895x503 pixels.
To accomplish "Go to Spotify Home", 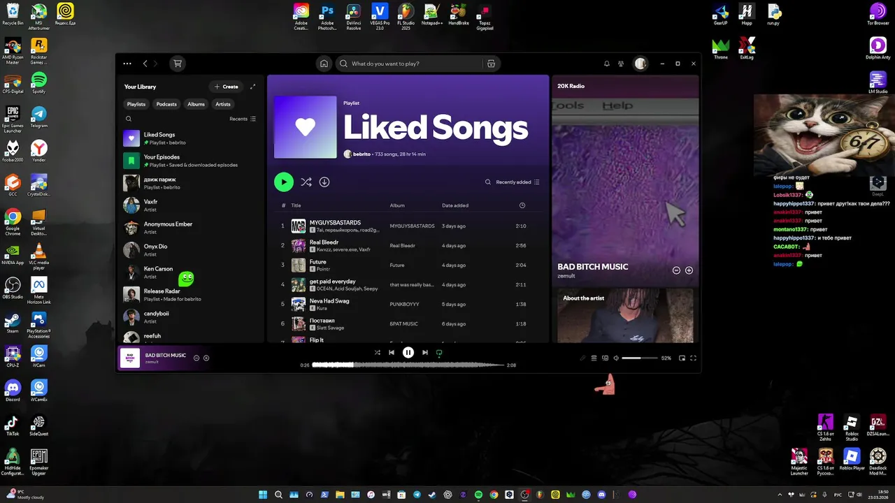I will (324, 64).
